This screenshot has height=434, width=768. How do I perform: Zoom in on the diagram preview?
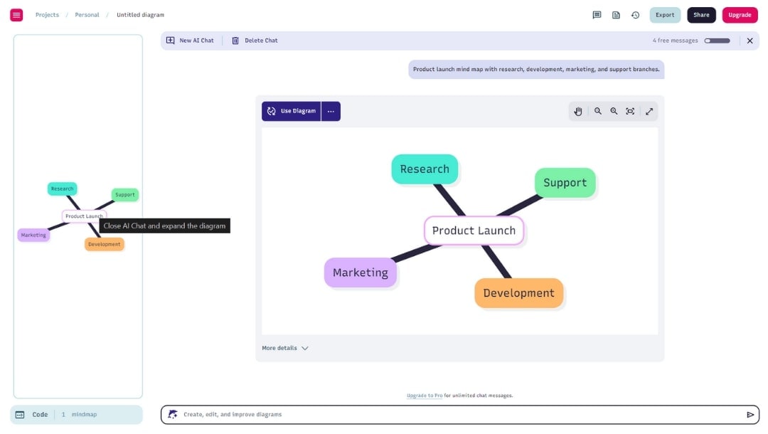coord(614,111)
